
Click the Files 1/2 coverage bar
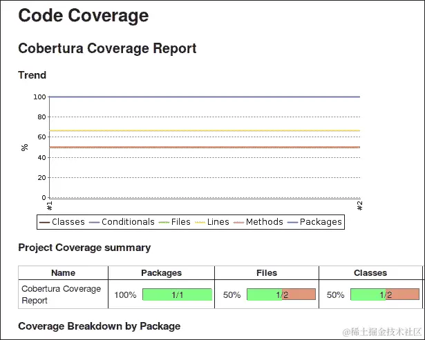(x=281, y=294)
